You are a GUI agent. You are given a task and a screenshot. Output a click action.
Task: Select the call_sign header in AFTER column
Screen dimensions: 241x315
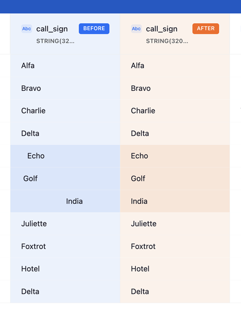pos(161,29)
